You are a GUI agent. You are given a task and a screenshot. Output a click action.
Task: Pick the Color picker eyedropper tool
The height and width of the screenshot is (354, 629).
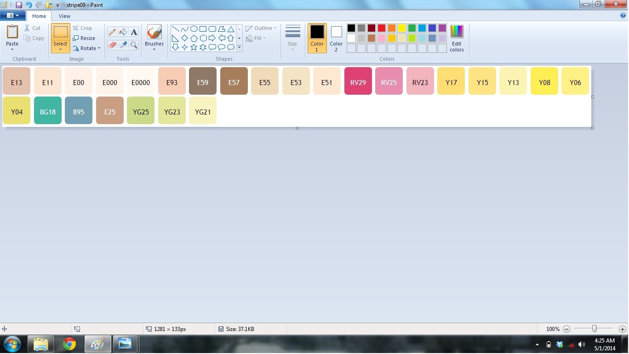coord(123,45)
